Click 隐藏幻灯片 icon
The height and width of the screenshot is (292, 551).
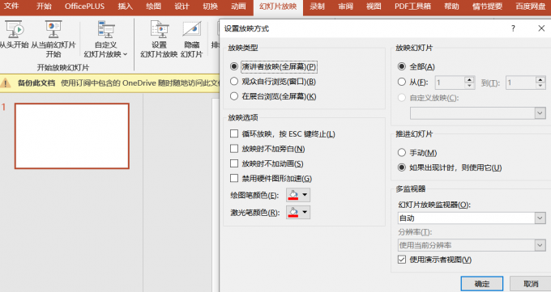click(x=192, y=29)
